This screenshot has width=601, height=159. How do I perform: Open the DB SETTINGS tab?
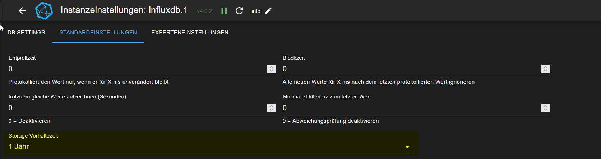click(x=26, y=33)
